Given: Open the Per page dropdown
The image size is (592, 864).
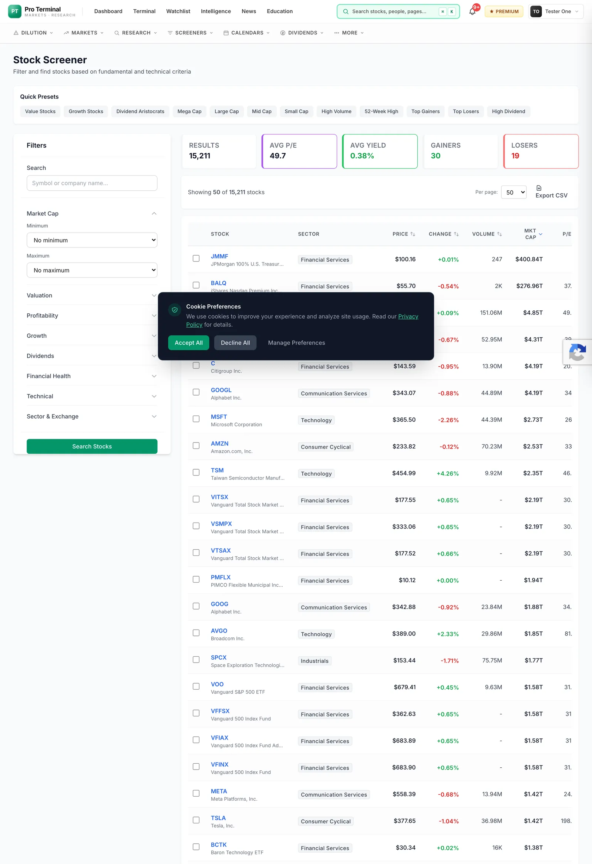Looking at the screenshot, I should (514, 192).
